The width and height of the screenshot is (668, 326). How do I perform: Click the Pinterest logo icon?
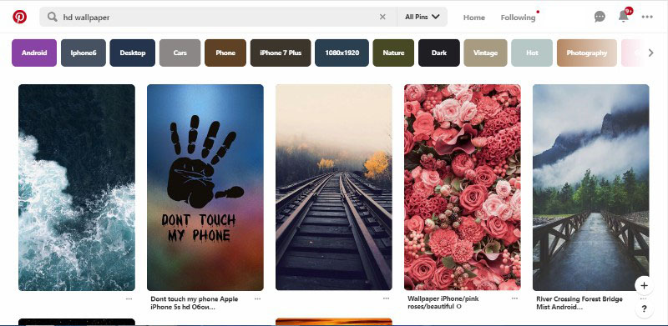pos(19,17)
